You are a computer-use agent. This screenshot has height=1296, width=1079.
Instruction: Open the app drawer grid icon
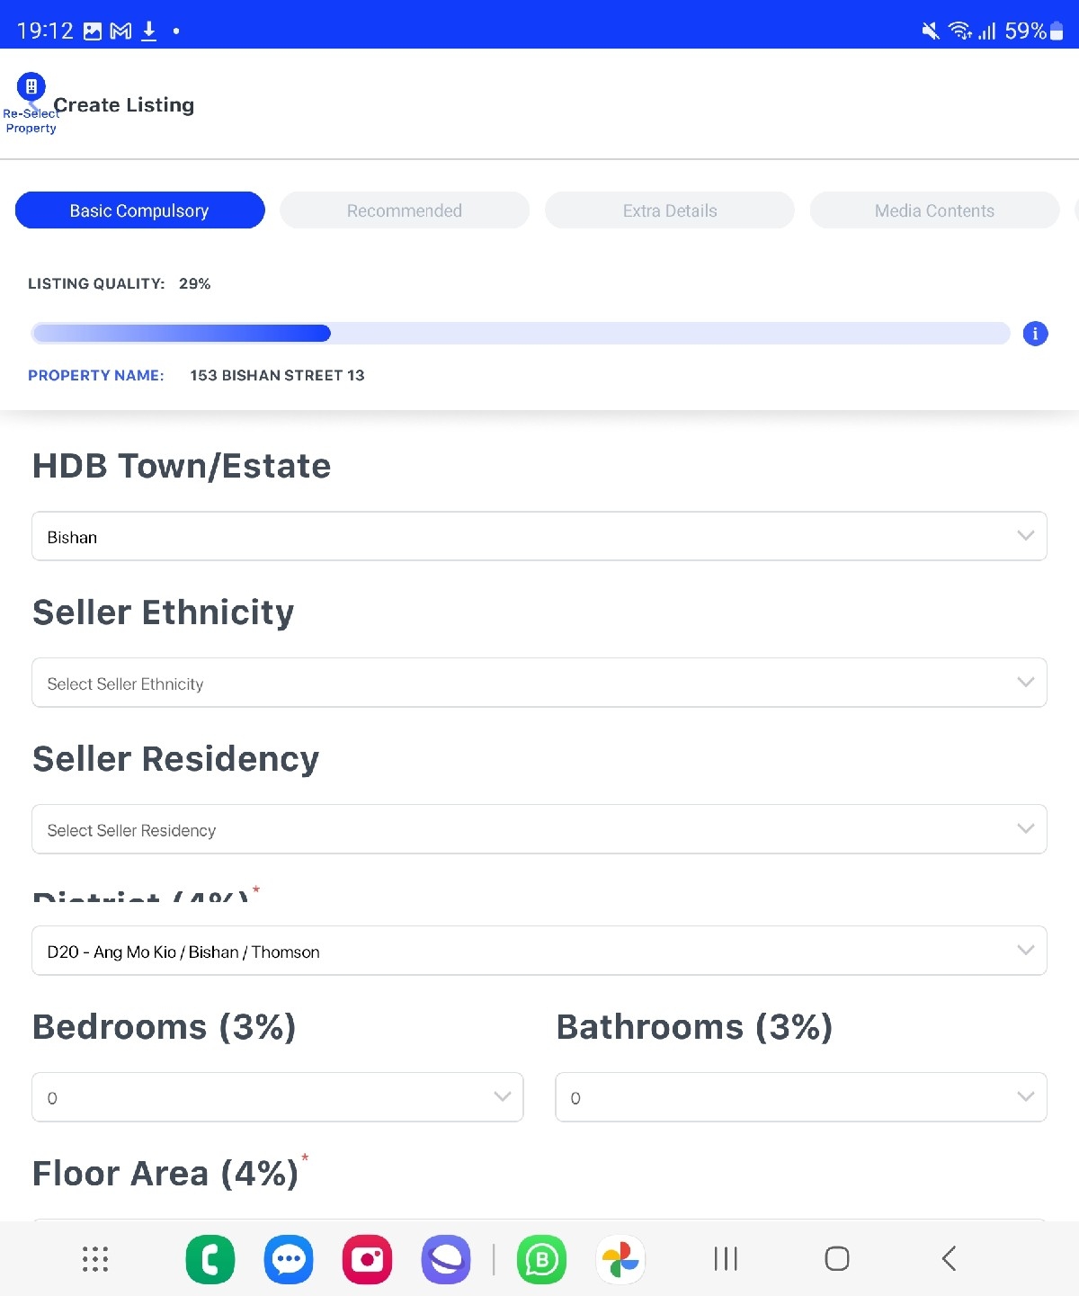click(95, 1259)
